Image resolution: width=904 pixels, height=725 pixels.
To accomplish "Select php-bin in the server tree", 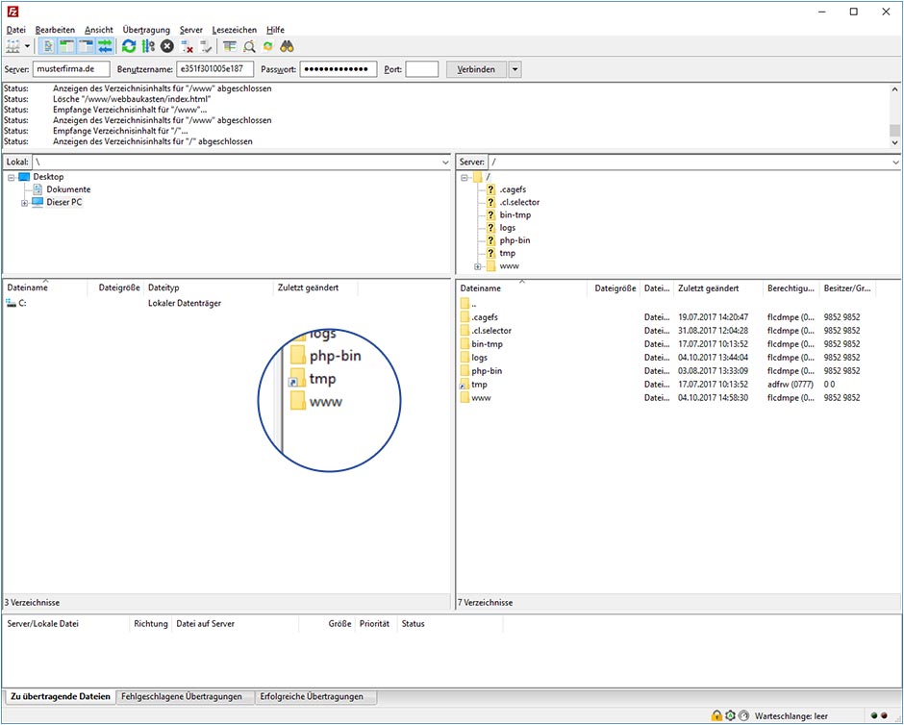I will coord(515,240).
